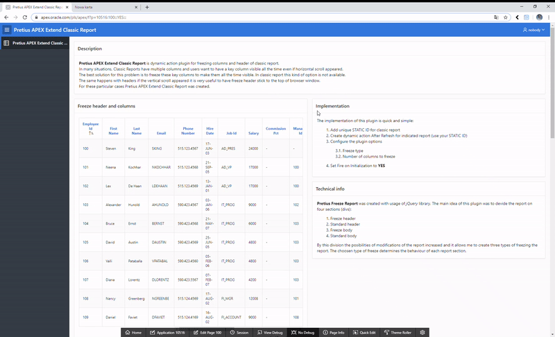This screenshot has width=555, height=337.
Task: Click the Greenberg last name cell
Action: coord(136,298)
